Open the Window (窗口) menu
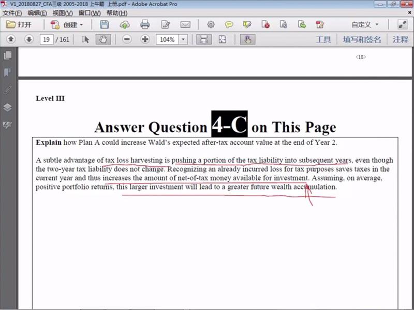The image size is (414, 310). pyautogui.click(x=90, y=13)
